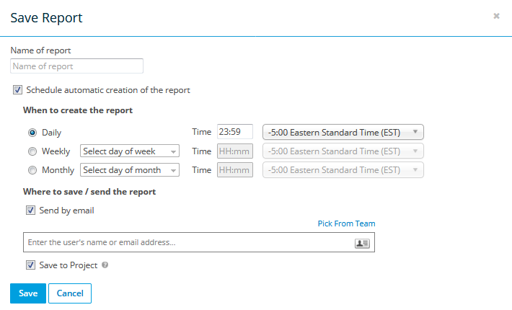512x310 pixels.
Task: Choose the Monthly schedule option
Action: pos(32,170)
